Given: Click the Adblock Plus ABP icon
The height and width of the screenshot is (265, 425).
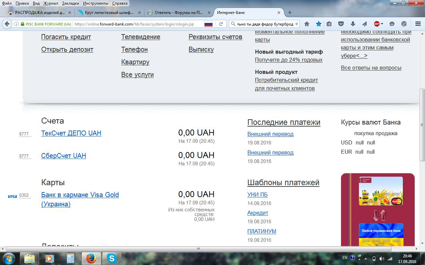Looking at the screenshot, I should (x=377, y=24).
